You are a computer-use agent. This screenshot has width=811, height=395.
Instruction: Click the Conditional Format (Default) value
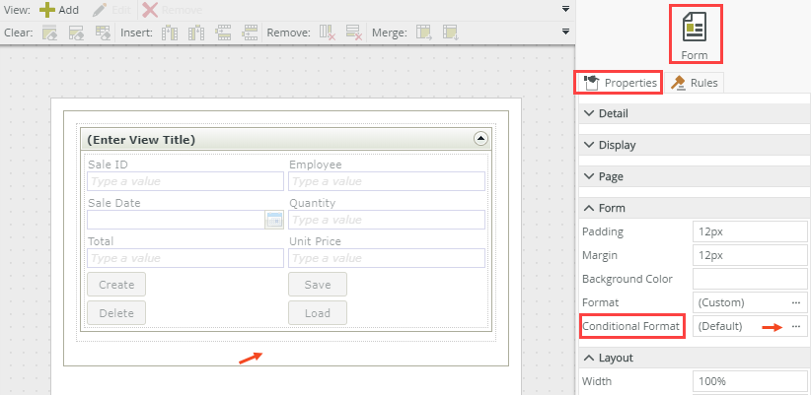pyautogui.click(x=720, y=326)
